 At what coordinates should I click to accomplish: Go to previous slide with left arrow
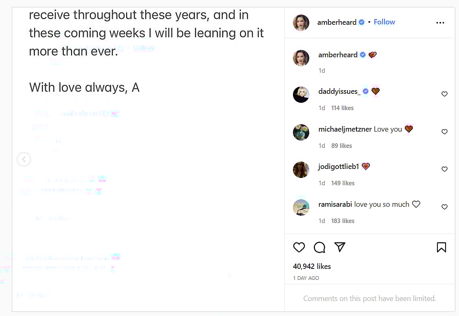click(24, 159)
